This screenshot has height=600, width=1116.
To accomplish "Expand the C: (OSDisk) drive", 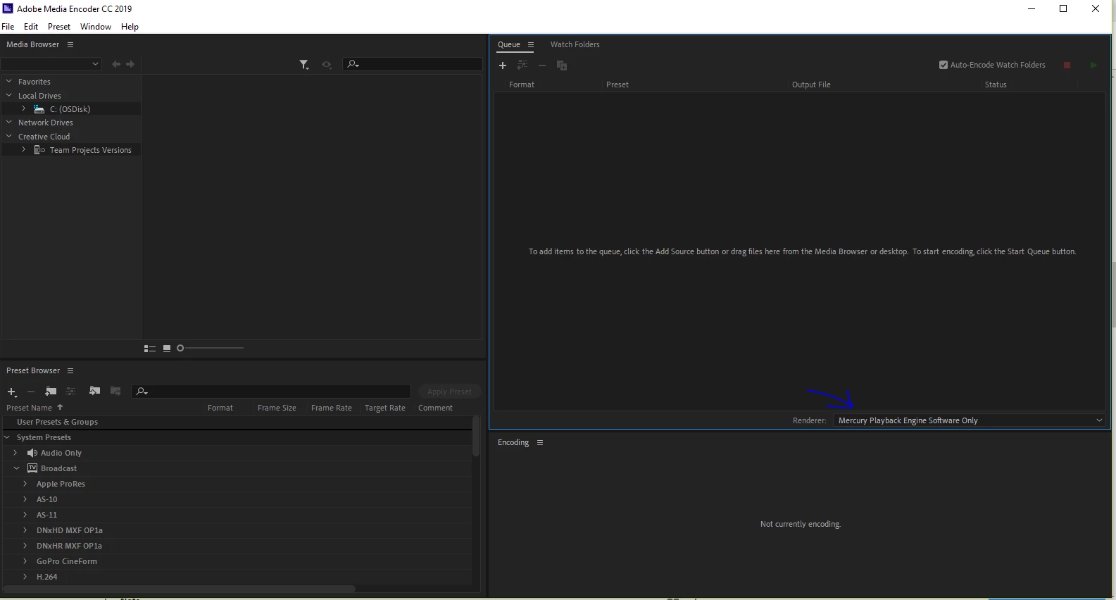I will (23, 108).
